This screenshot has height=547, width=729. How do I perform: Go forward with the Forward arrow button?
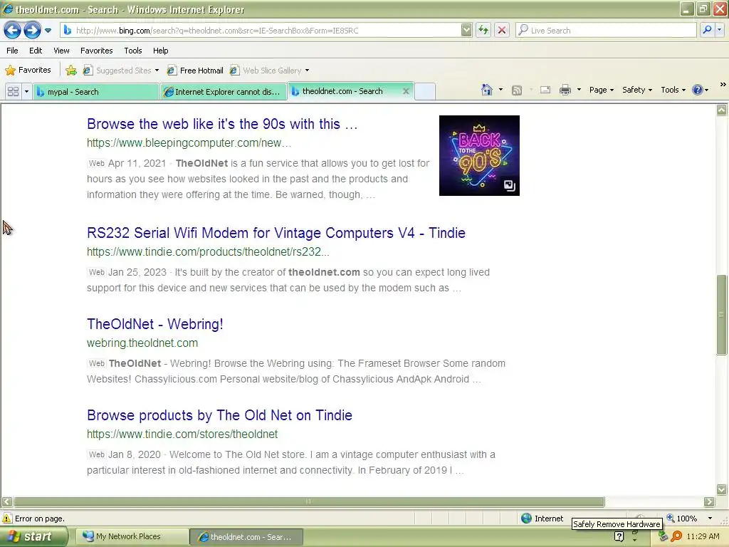[x=32, y=31]
